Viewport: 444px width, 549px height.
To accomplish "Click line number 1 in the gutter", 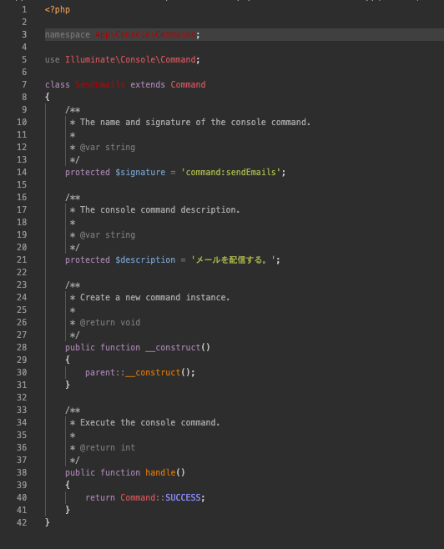I will click(24, 9).
